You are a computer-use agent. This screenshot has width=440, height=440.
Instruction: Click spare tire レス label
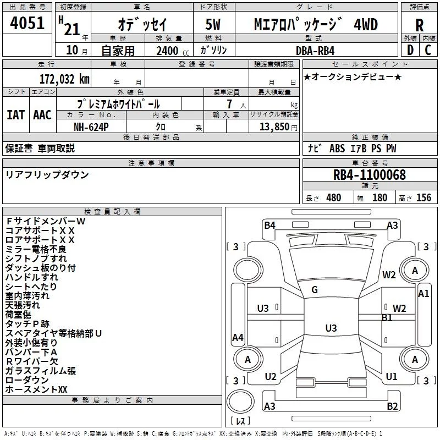240,420
